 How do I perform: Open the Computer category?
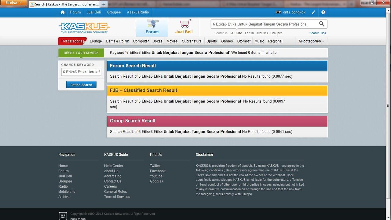point(141,41)
